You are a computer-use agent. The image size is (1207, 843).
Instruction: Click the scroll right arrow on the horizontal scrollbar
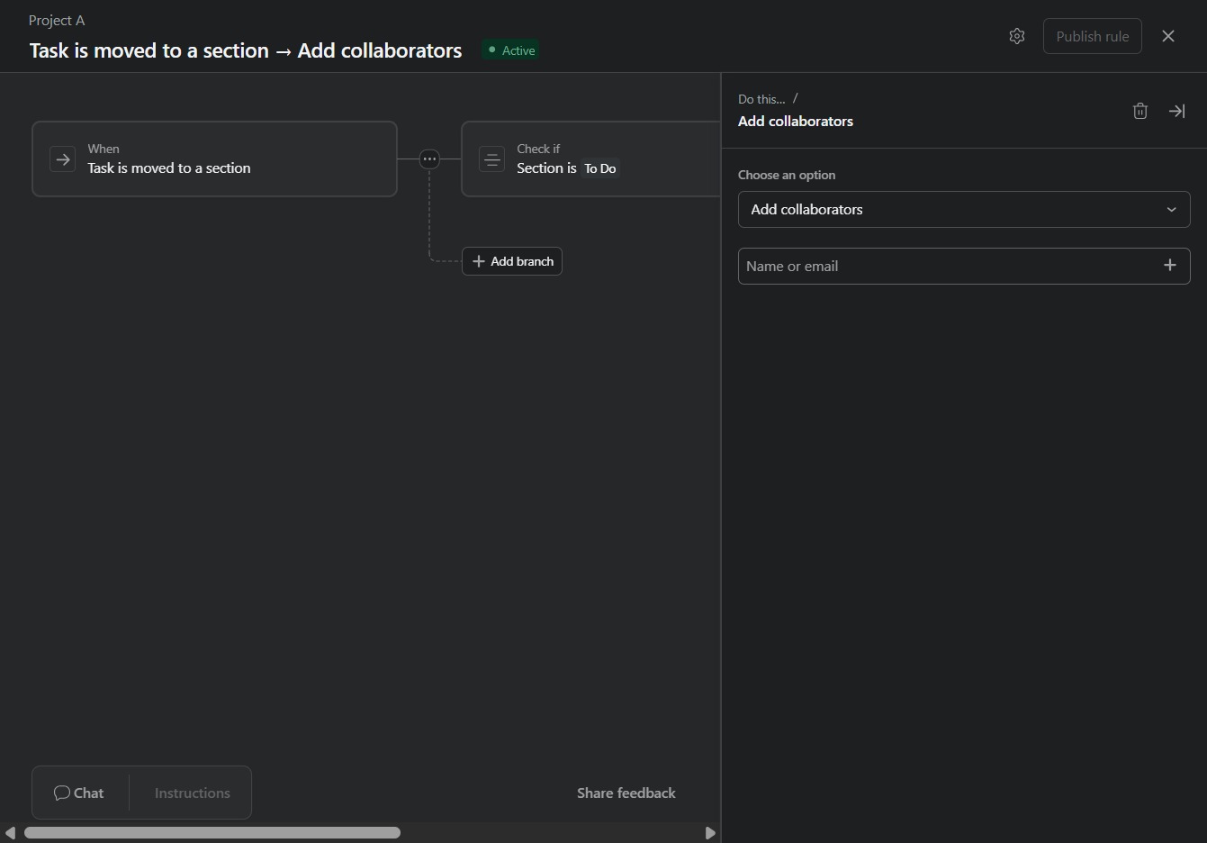point(709,833)
